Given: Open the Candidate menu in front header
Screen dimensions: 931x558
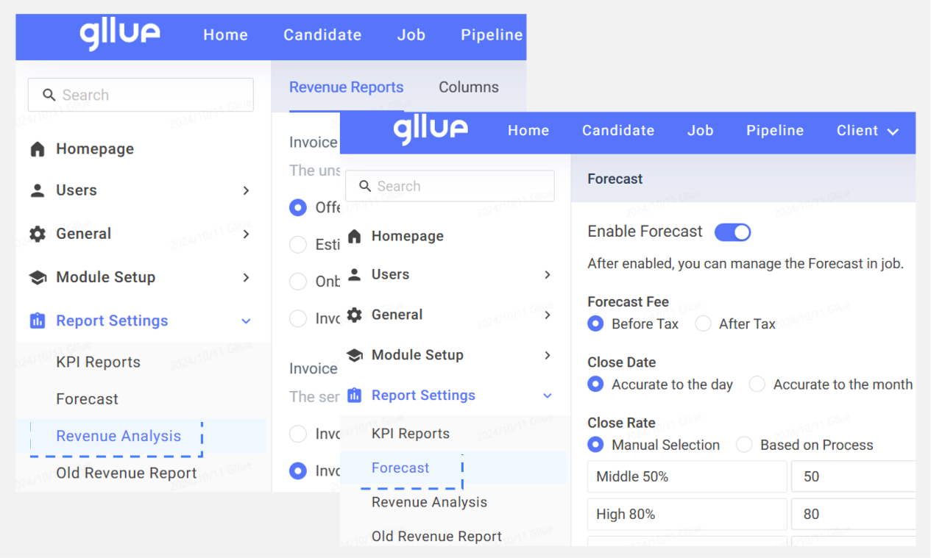Looking at the screenshot, I should point(618,131).
